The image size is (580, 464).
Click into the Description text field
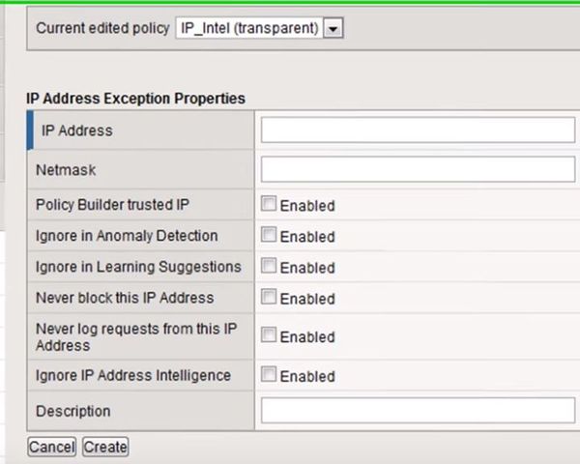(x=418, y=411)
